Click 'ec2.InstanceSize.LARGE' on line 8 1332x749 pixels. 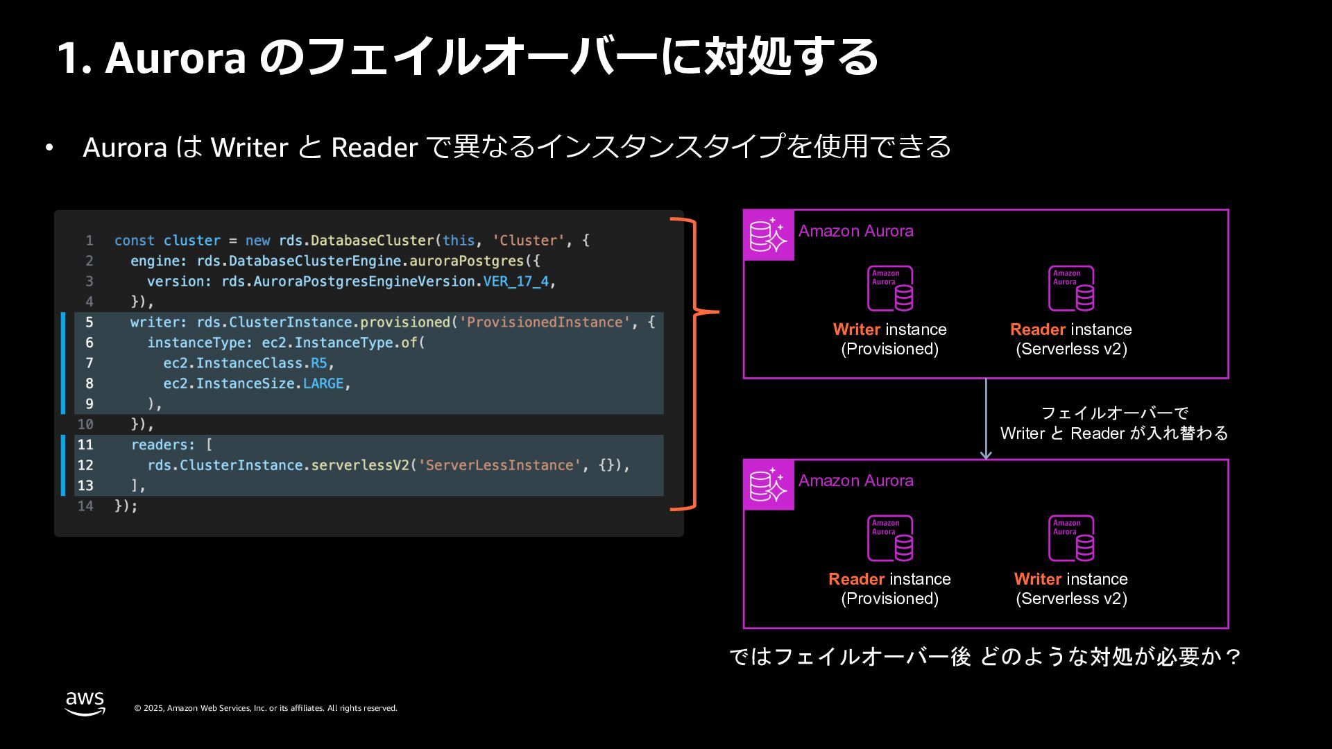pos(253,384)
